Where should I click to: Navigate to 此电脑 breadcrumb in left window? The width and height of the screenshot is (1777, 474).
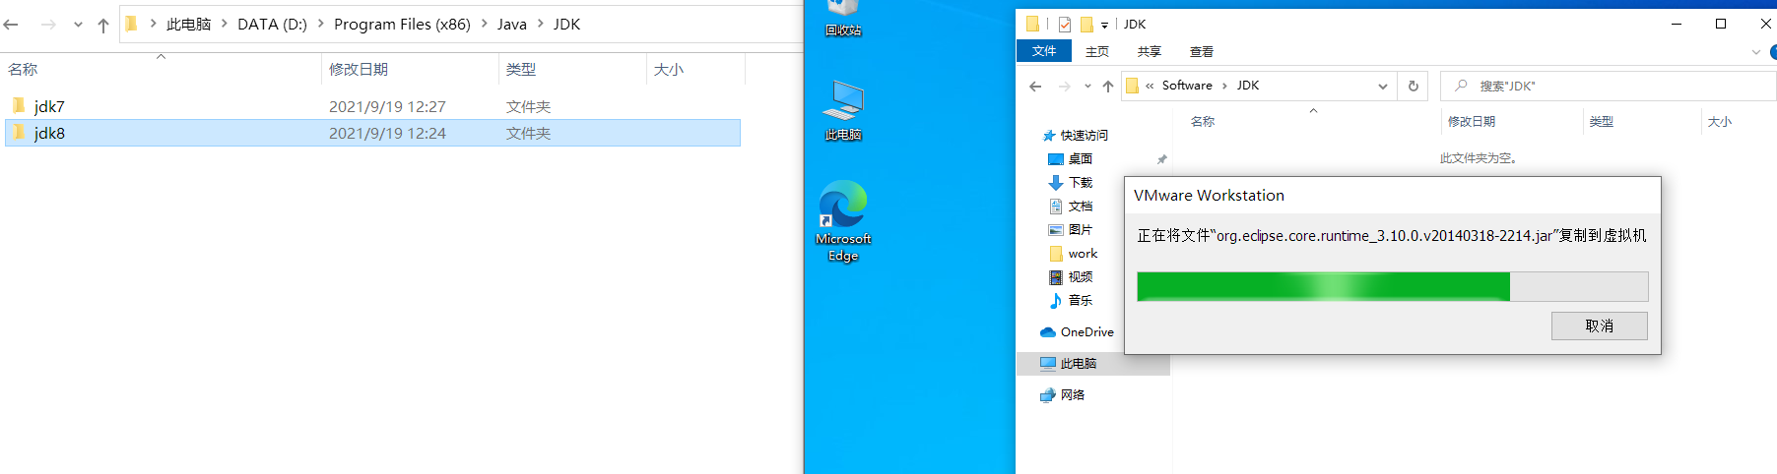click(188, 25)
